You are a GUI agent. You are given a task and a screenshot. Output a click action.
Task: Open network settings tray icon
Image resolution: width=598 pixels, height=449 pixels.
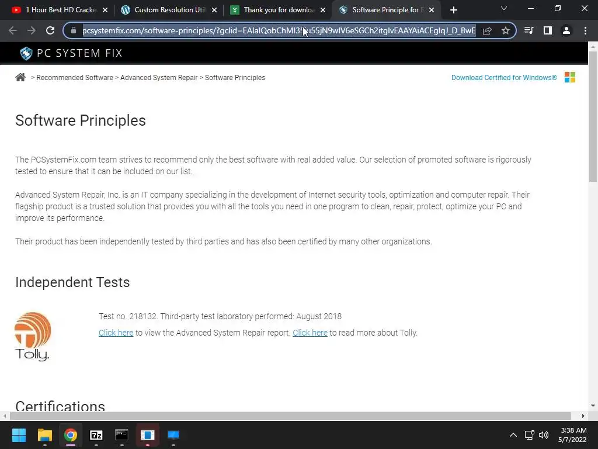click(529, 435)
